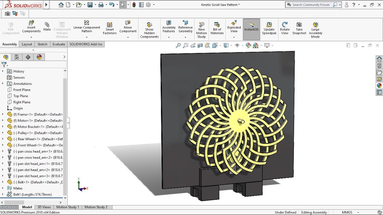Click the Home icon in the title bar
The image size is (383, 215).
click(61, 5)
